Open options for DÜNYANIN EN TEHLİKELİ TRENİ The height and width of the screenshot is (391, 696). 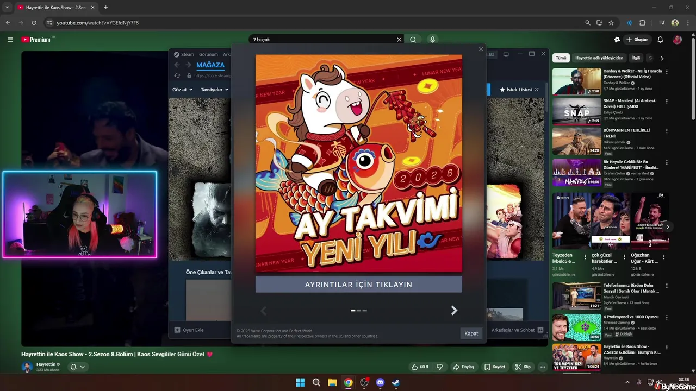click(x=667, y=131)
